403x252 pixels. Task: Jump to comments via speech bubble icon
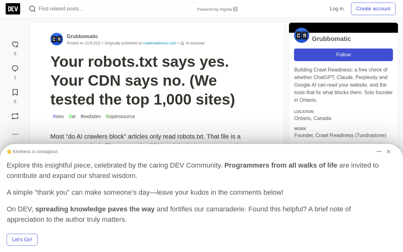pyautogui.click(x=15, y=68)
